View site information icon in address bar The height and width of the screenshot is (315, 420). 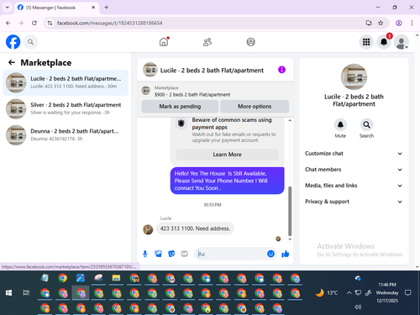[50, 23]
